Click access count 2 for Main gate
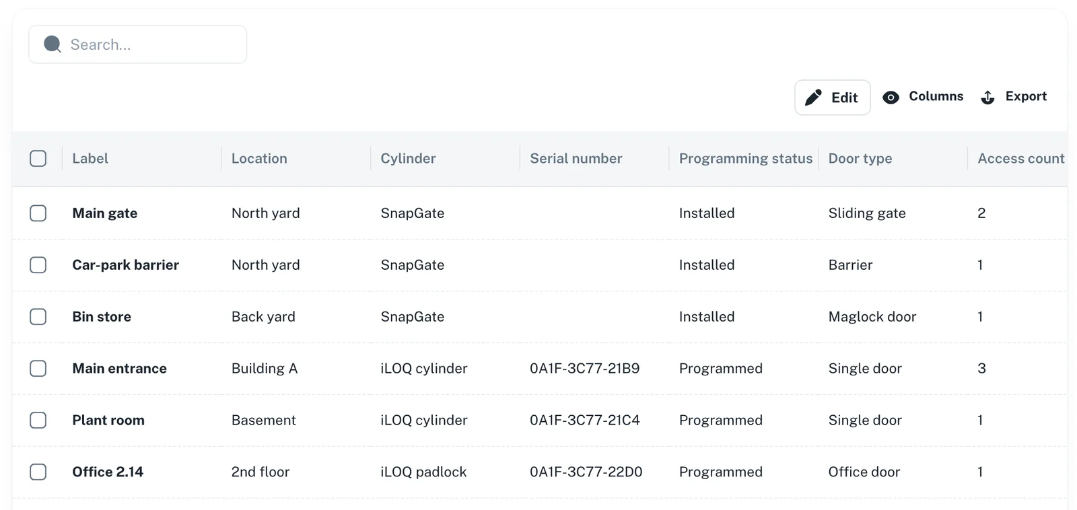 tap(981, 213)
